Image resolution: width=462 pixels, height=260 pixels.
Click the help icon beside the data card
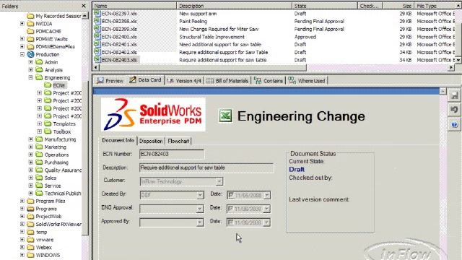click(x=454, y=124)
